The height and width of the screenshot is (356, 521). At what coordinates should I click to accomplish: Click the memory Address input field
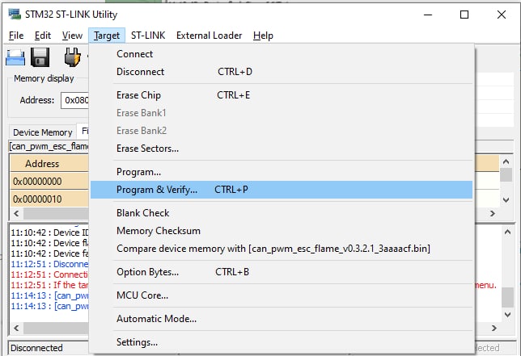75,100
